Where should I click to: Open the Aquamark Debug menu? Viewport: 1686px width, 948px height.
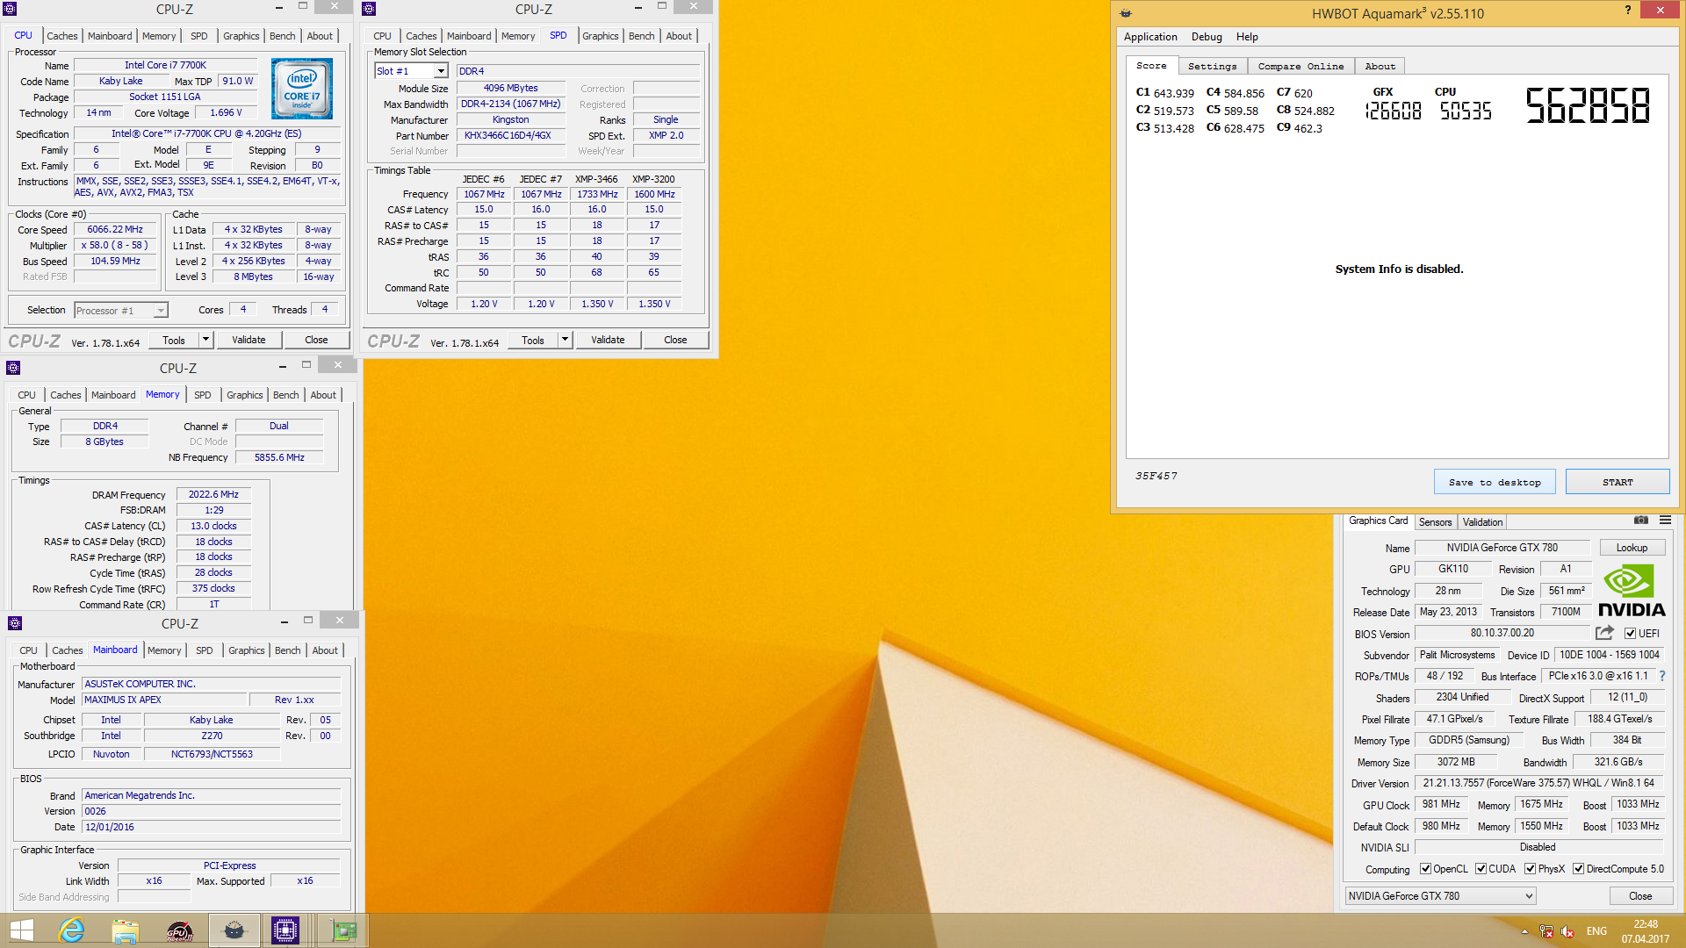click(x=1207, y=37)
